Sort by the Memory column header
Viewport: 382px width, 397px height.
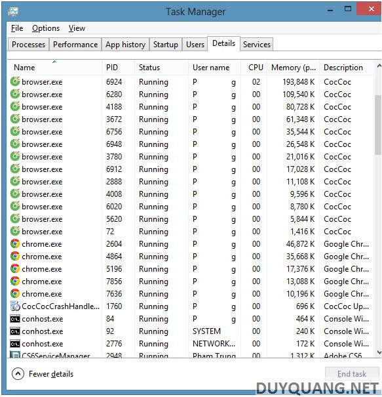(x=294, y=68)
